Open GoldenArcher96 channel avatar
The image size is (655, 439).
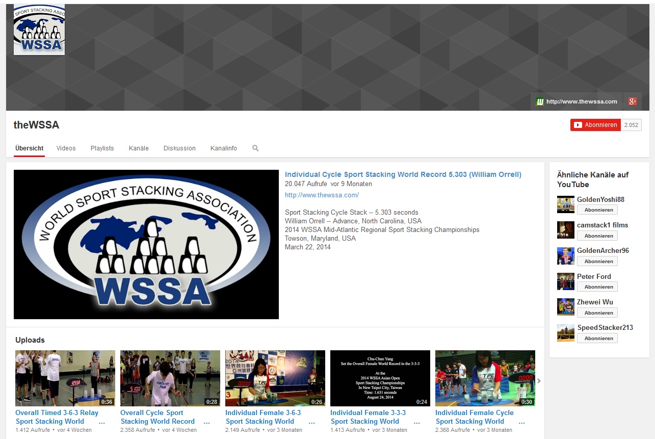point(565,256)
